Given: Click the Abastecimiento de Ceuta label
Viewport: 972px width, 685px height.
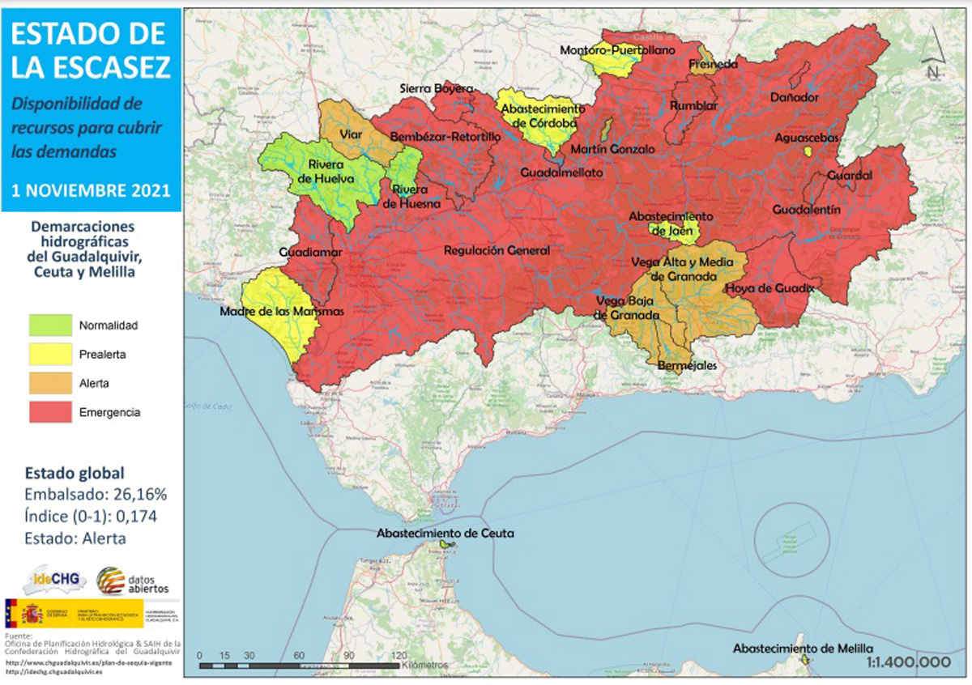Looking at the screenshot, I should tap(445, 534).
